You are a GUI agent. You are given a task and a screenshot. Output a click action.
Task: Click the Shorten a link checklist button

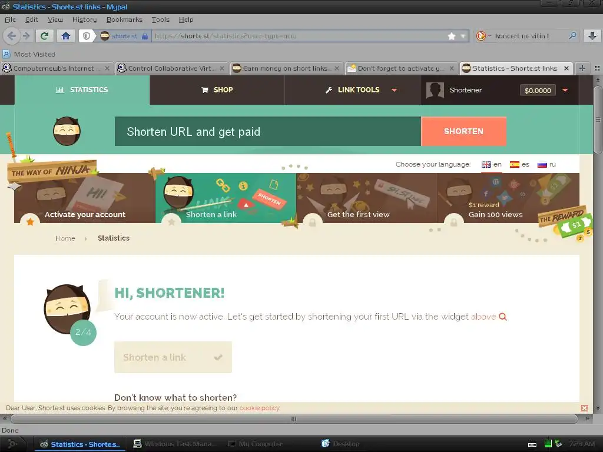click(x=173, y=357)
